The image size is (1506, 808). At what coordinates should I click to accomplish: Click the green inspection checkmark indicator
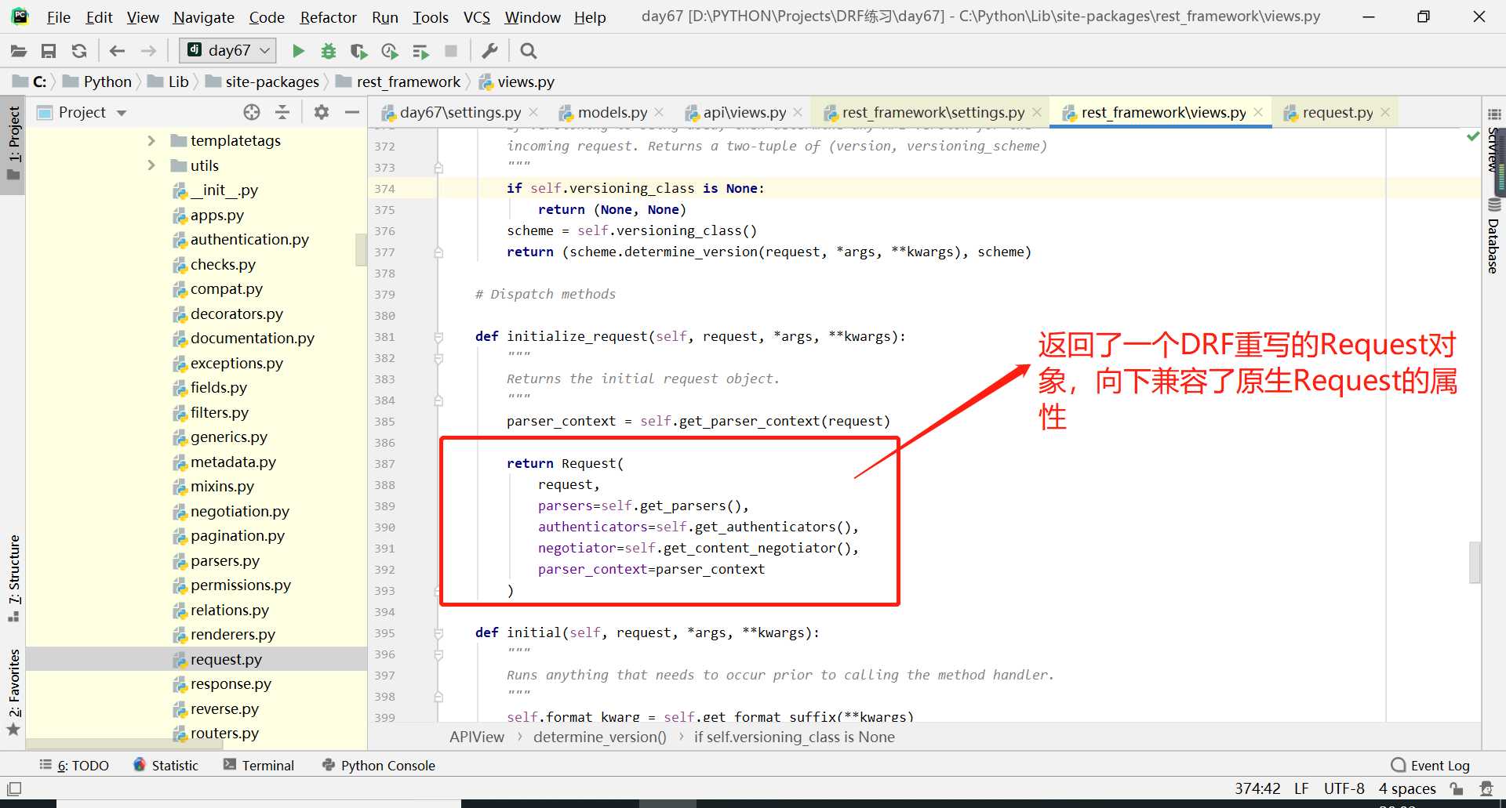tap(1473, 136)
